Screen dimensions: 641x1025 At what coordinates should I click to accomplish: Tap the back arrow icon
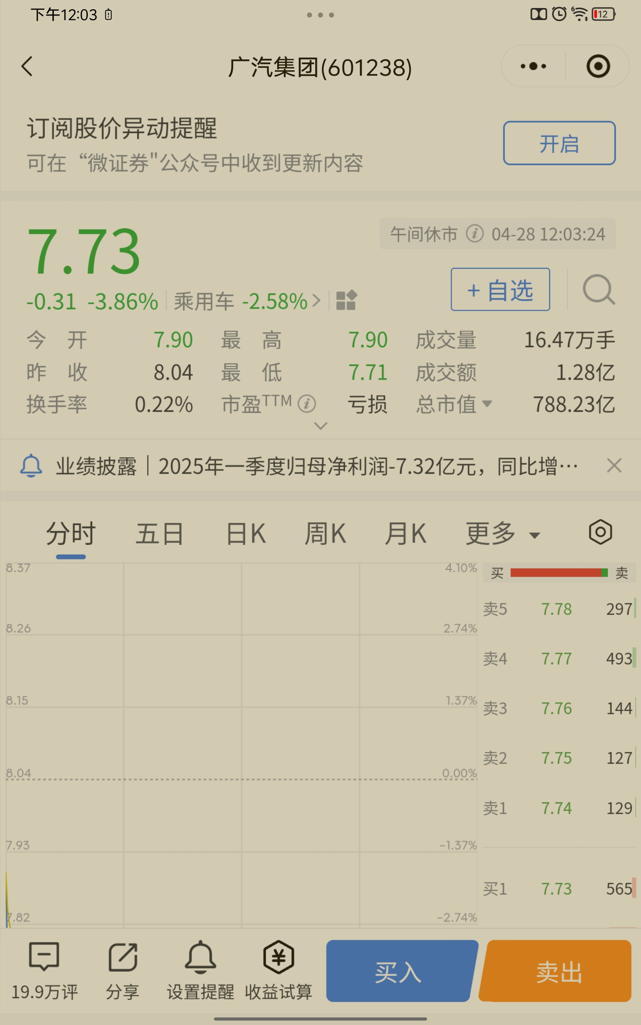[x=27, y=66]
